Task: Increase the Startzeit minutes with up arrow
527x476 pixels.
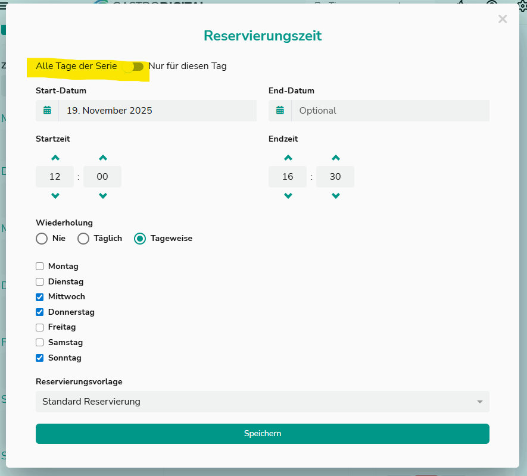Action: coord(102,158)
